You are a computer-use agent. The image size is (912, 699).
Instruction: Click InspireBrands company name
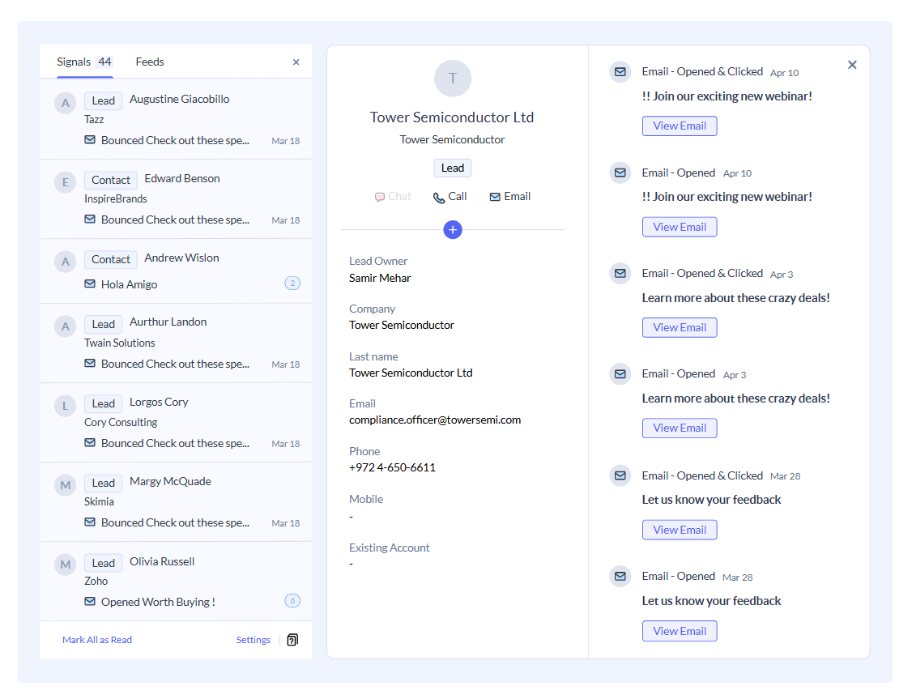tap(115, 199)
